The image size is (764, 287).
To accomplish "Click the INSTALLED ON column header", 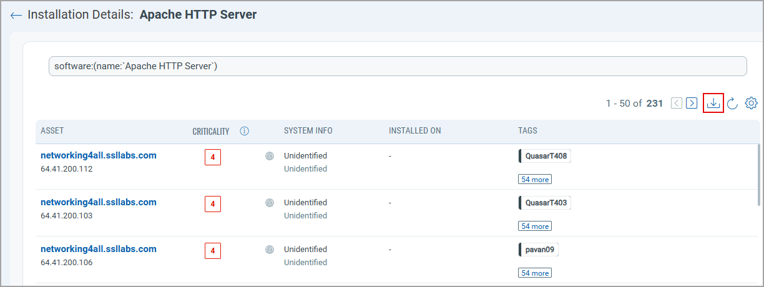I will point(415,131).
